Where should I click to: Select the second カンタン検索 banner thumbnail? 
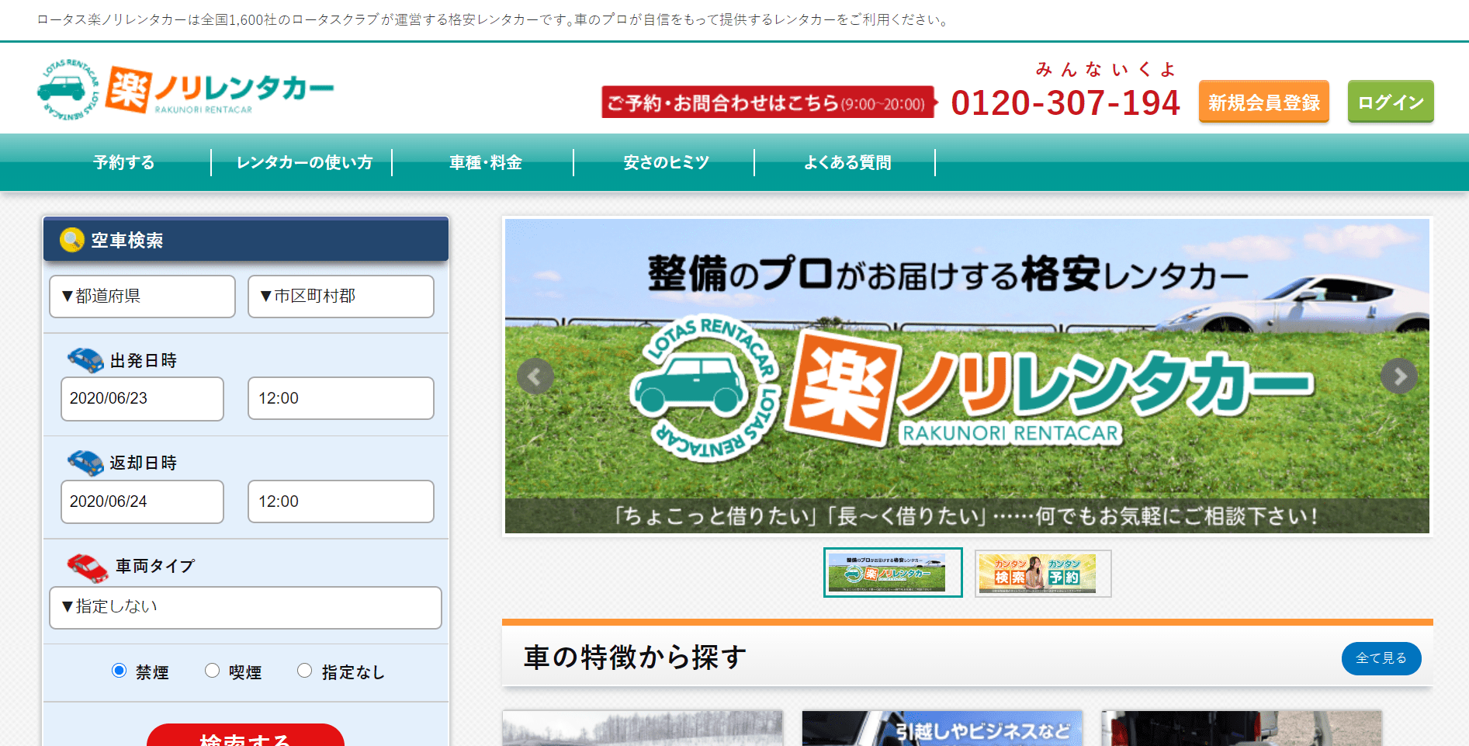[1042, 574]
